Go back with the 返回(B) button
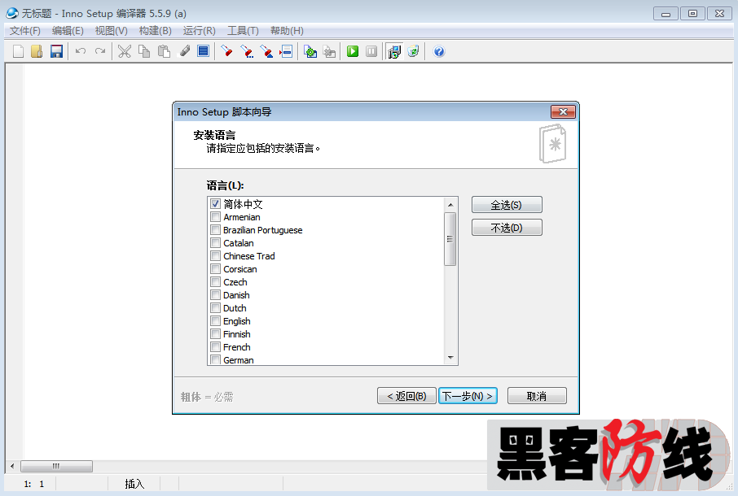The image size is (738, 496). point(406,396)
